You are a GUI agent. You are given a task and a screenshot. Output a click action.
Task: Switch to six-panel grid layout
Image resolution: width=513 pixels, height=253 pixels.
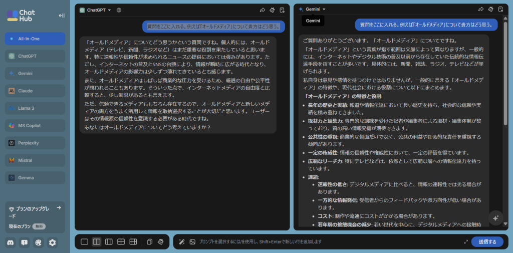(x=133, y=242)
